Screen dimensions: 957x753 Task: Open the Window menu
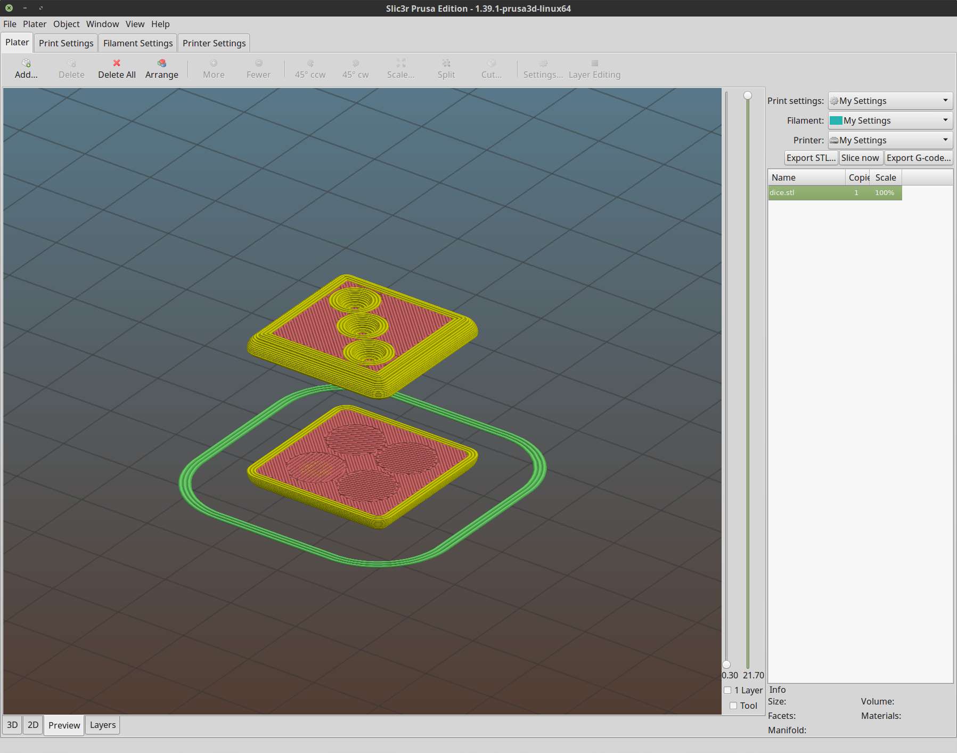click(102, 24)
